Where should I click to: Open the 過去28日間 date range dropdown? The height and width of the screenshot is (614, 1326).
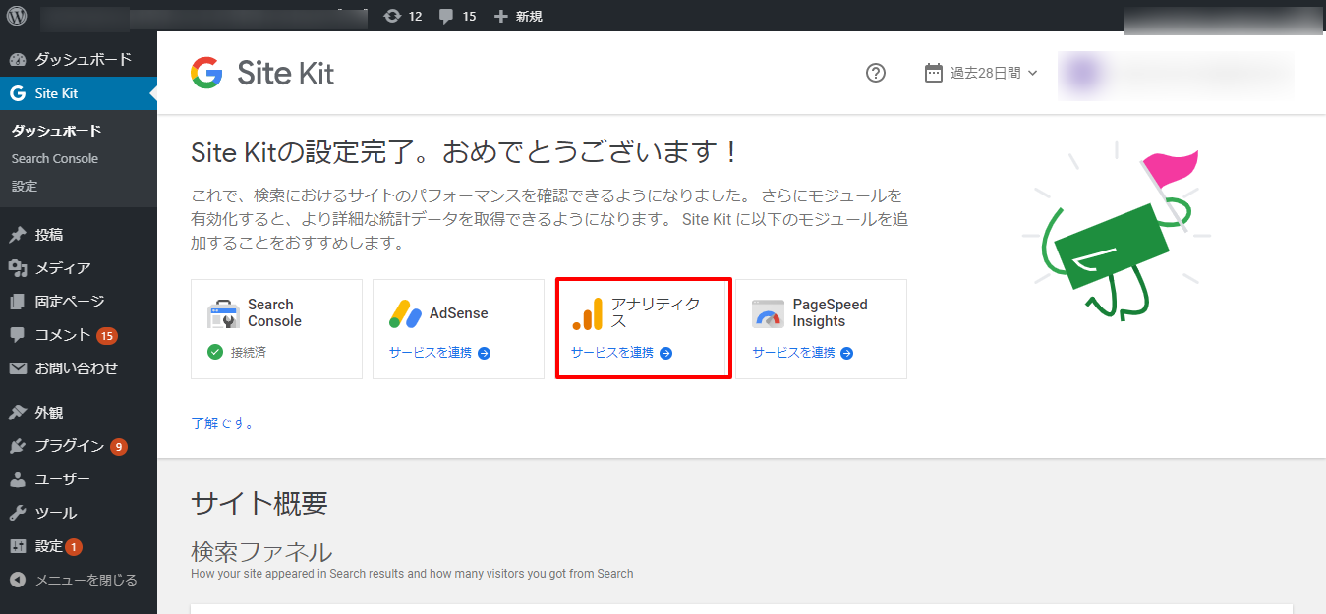click(981, 73)
